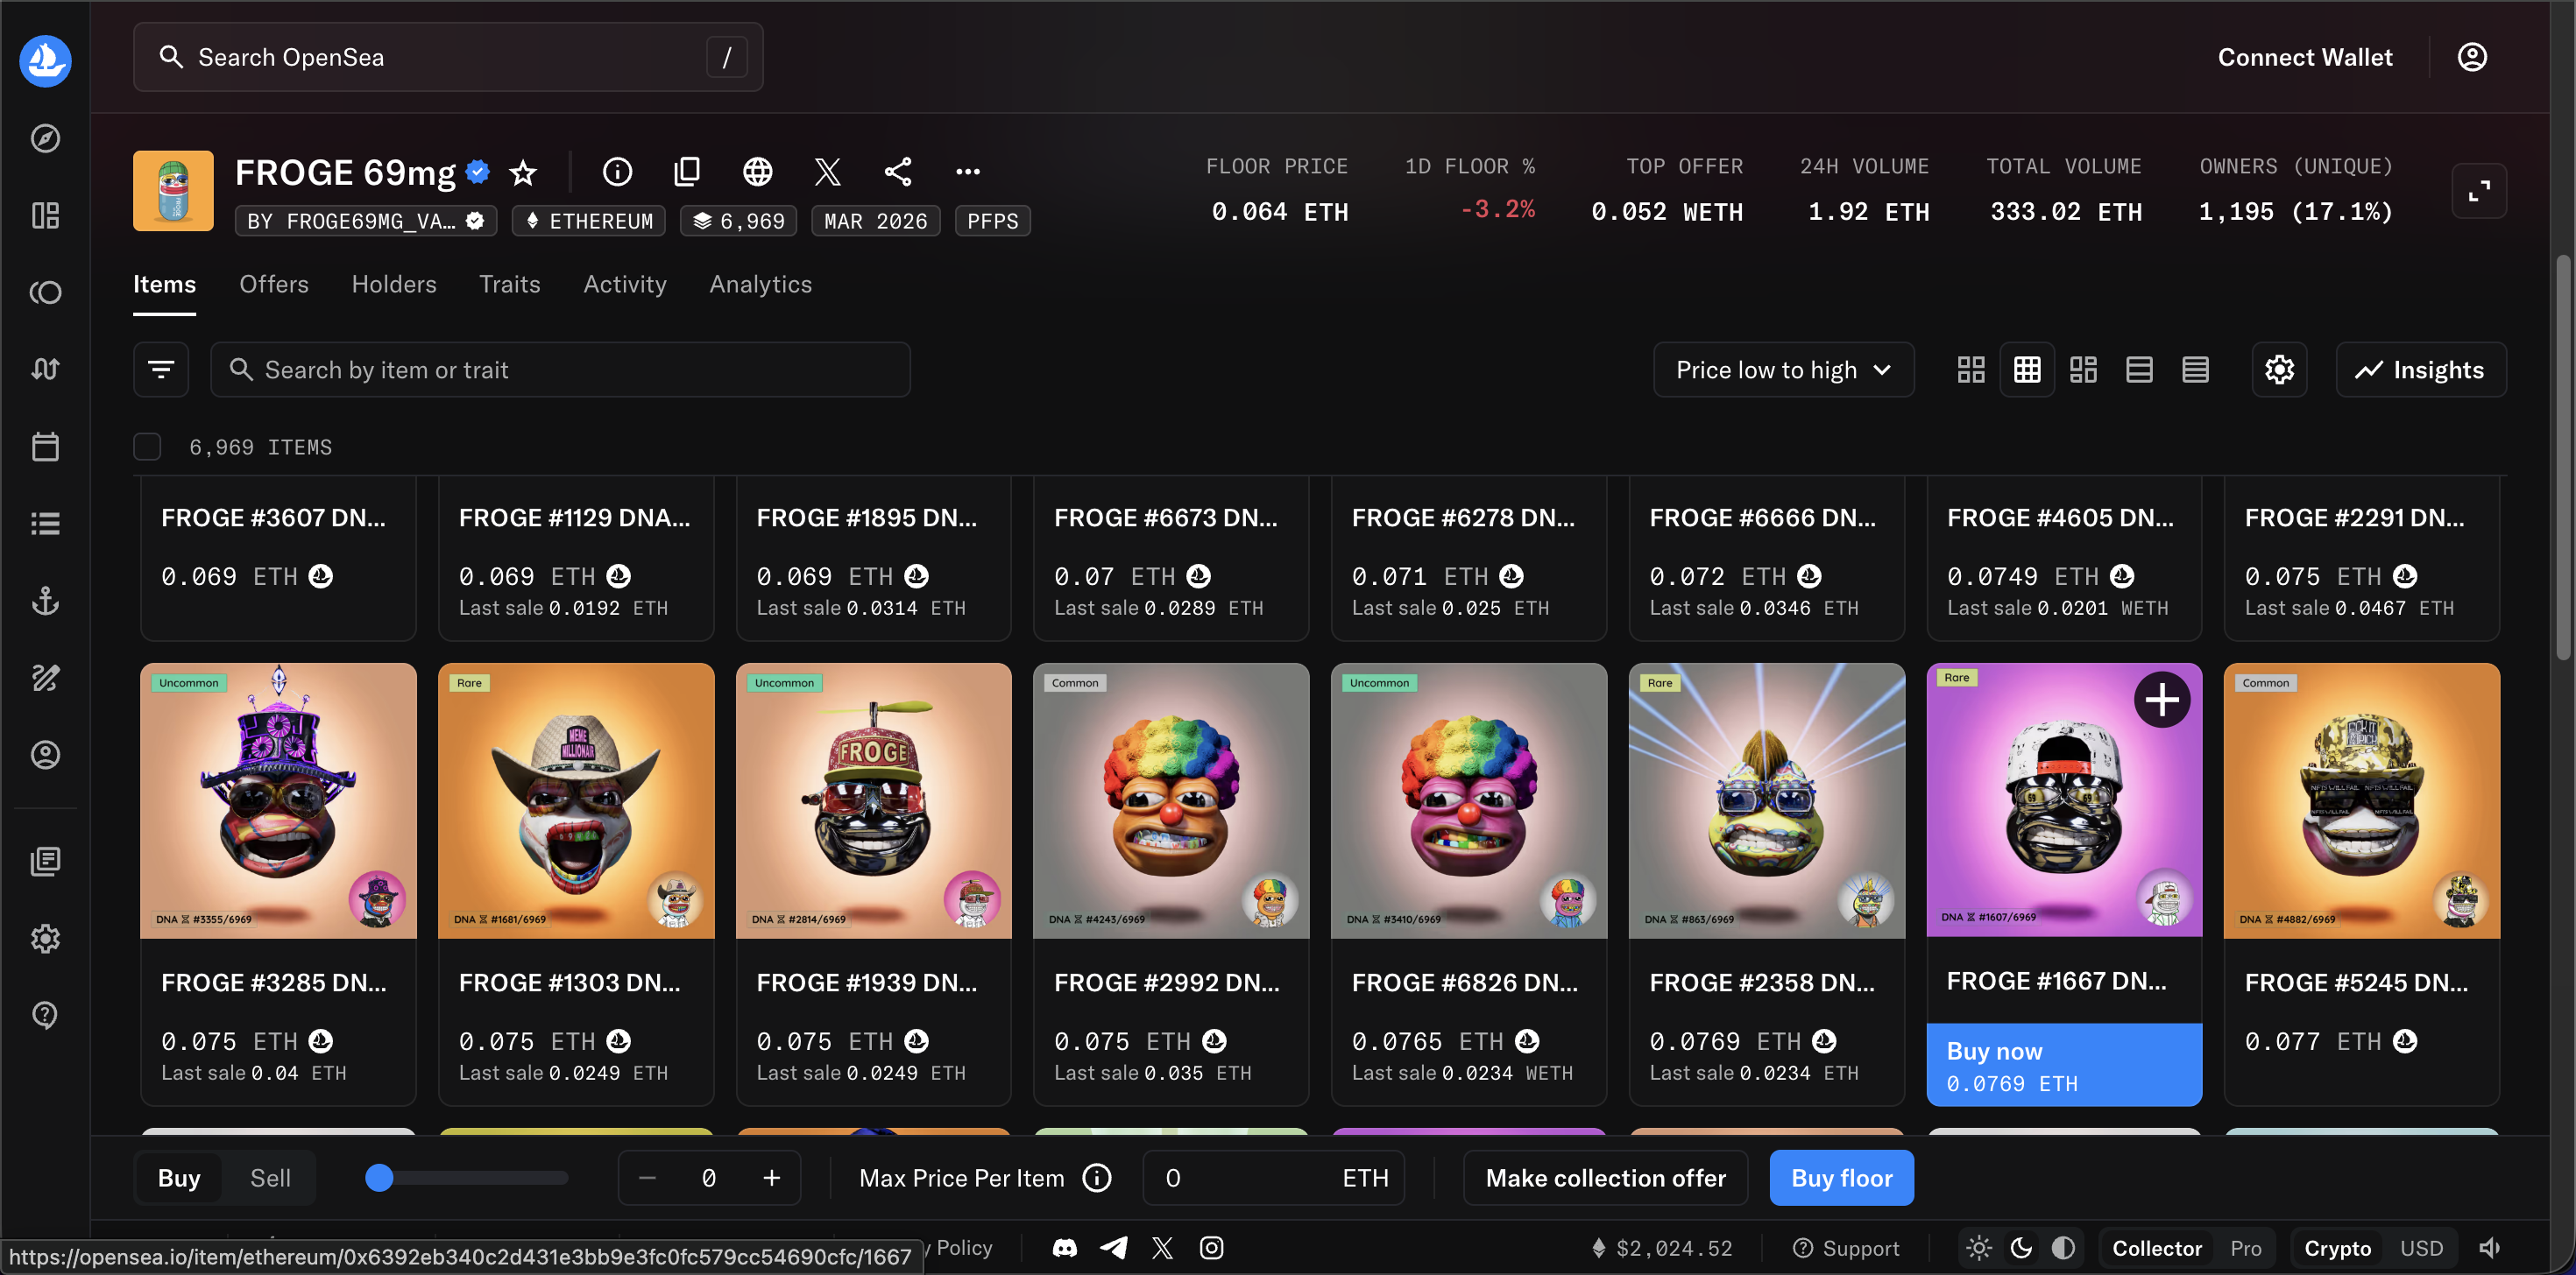Switch to the large grid view icon

pos(1971,370)
